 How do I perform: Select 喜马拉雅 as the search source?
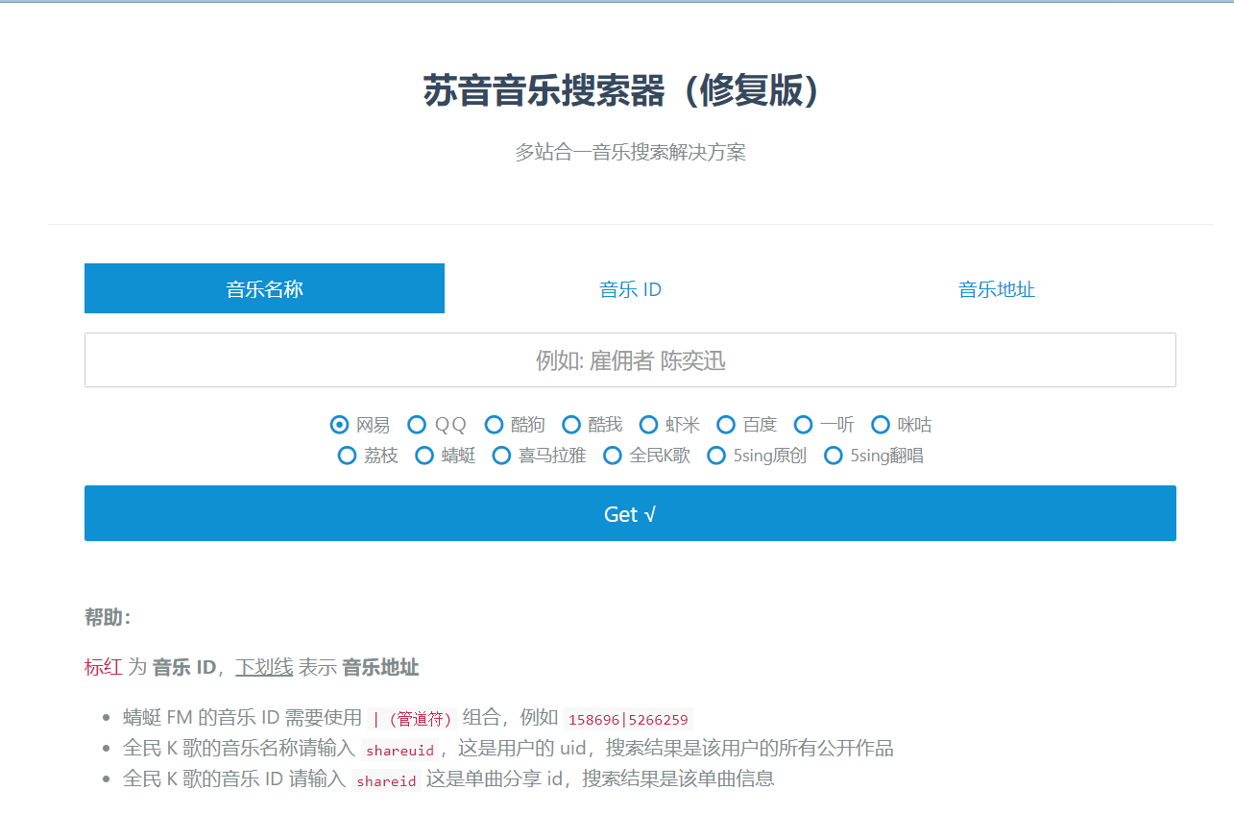coord(501,456)
